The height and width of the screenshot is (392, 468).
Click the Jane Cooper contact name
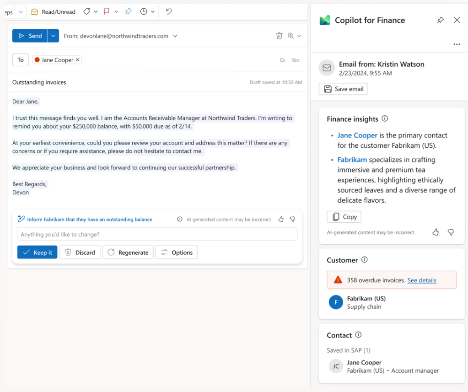tap(364, 362)
